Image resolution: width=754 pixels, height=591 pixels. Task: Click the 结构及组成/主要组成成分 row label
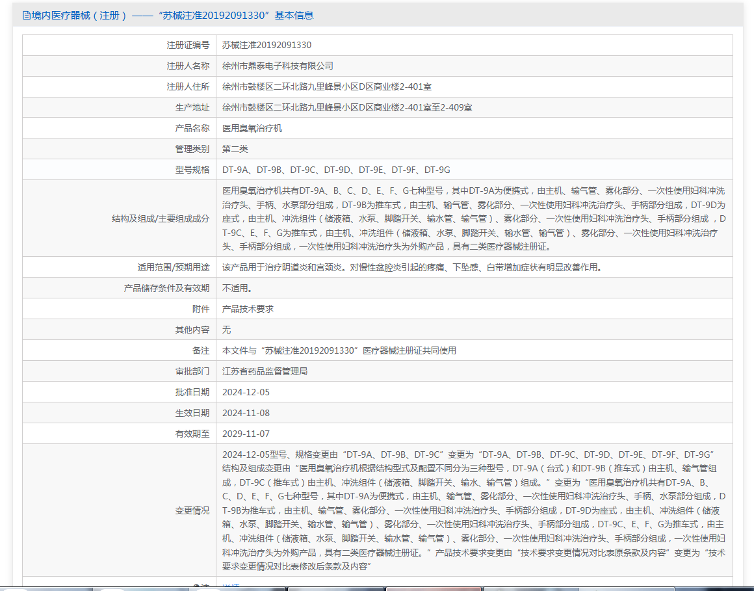pos(161,219)
